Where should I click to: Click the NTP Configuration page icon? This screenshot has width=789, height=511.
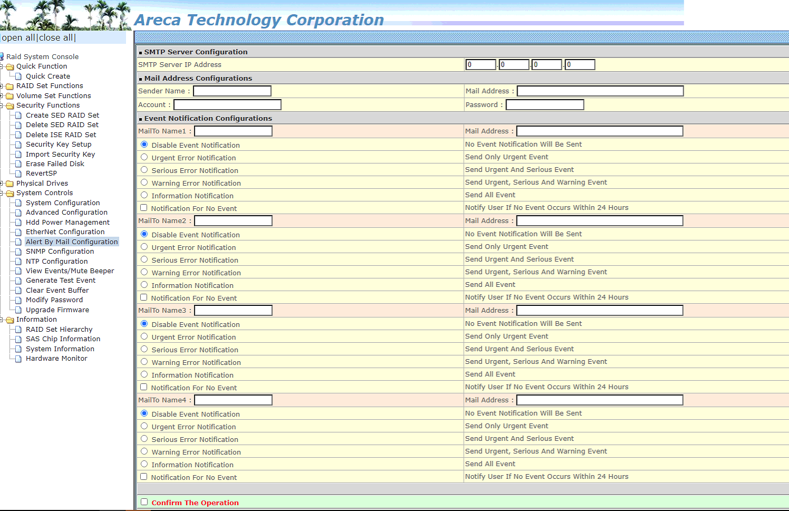click(x=18, y=262)
